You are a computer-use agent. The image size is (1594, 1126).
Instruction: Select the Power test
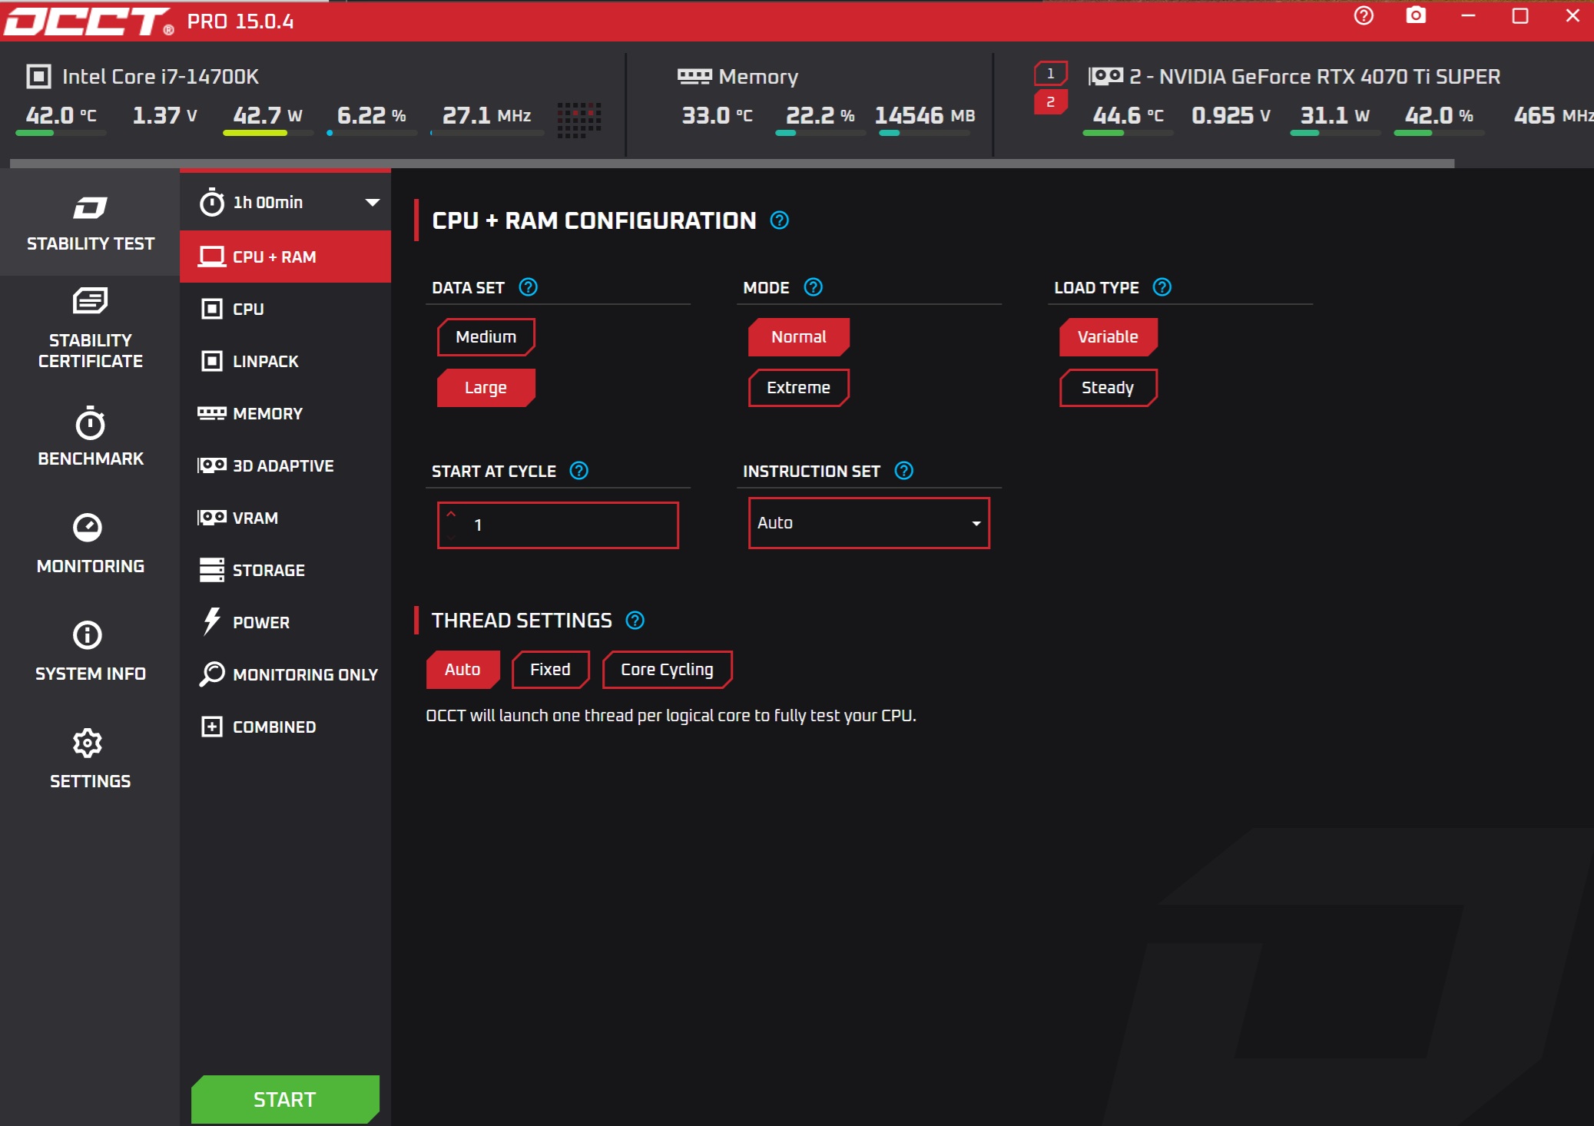[261, 622]
